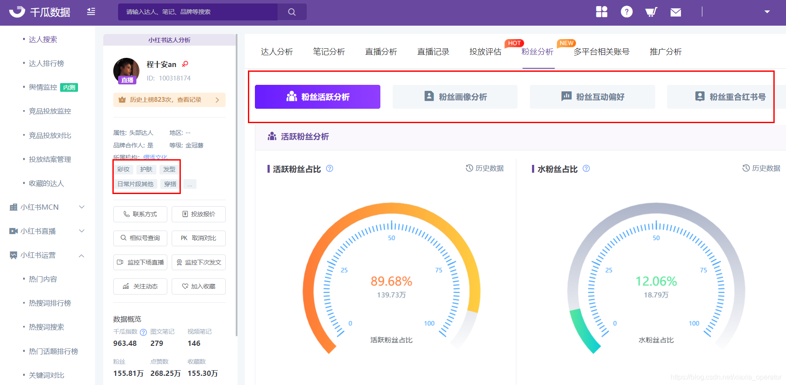Open 历史上榜823次 查看记录 banner
Screen dimensions: 786x385
[x=169, y=100]
